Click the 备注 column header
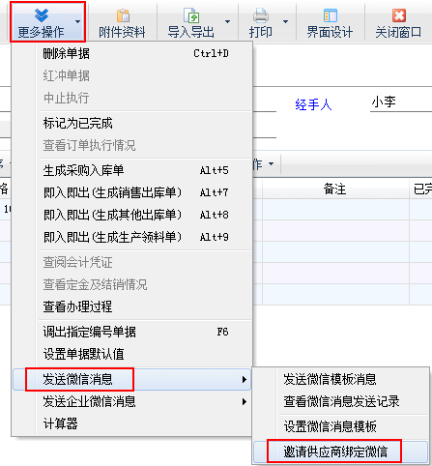This screenshot has width=432, height=466. click(x=335, y=189)
